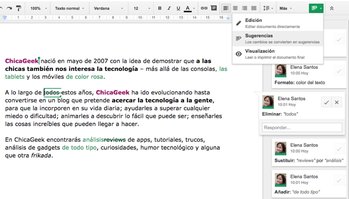Click the suggested text 'de color rosa'

(x=85, y=77)
